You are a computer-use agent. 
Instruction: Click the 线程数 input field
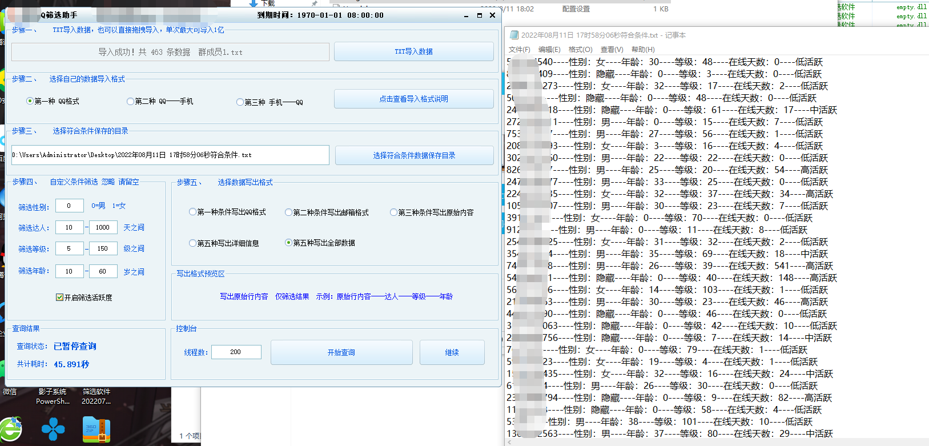point(236,352)
